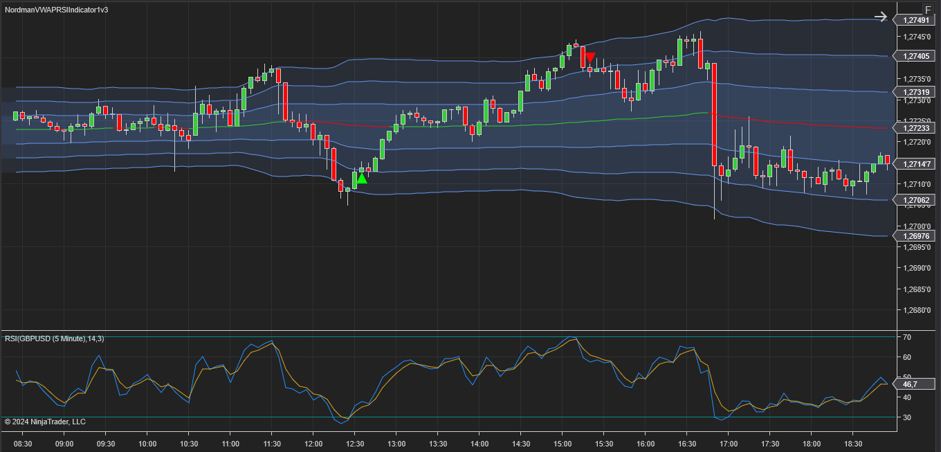This screenshot has width=941, height=452.
Task: Click the 14:30 time axis label
Action: tap(521, 444)
